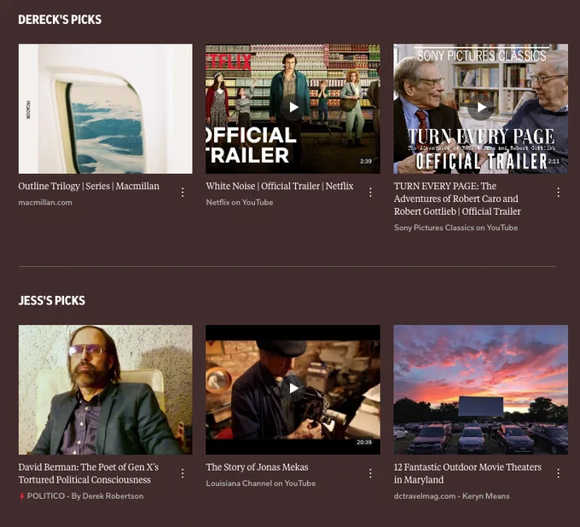This screenshot has height=527, width=580.
Task: Click 'Sony Pictures Classics on YouTube' source label
Action: pos(455,228)
